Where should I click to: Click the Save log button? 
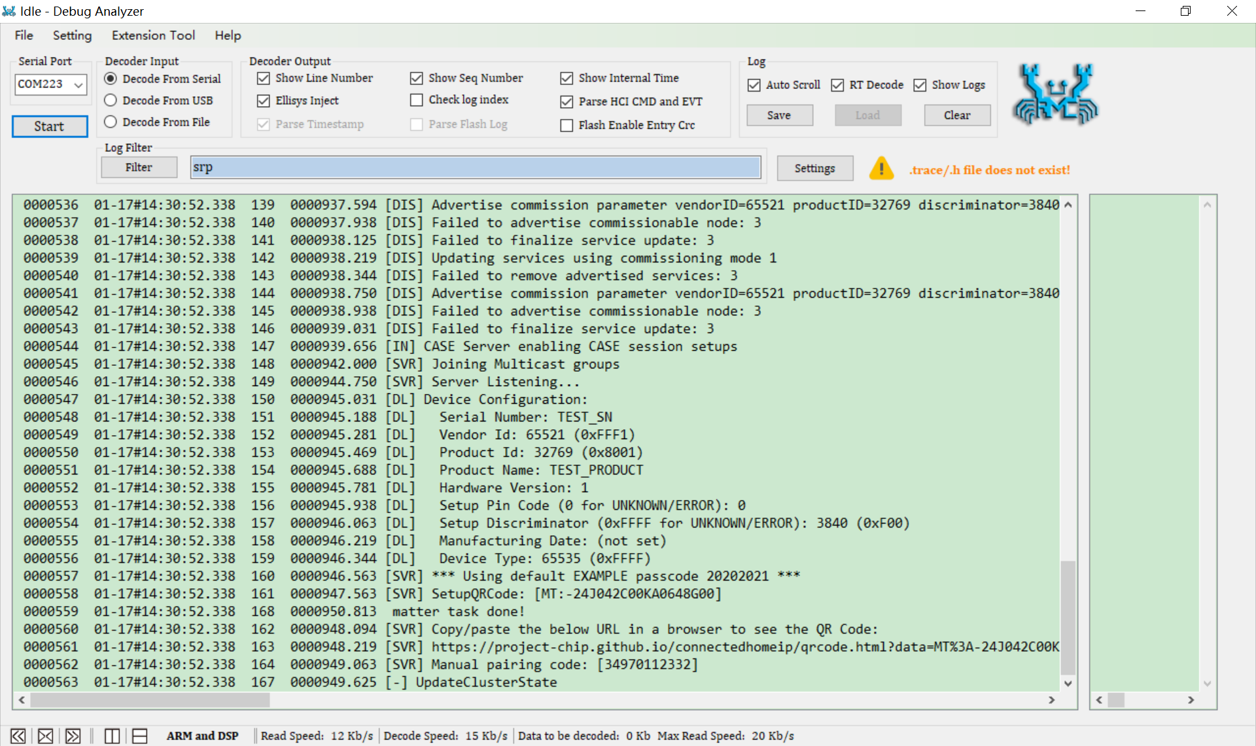pyautogui.click(x=779, y=115)
